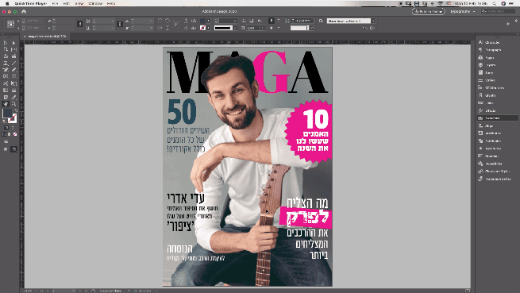The height and width of the screenshot is (293, 520).
Task: Open stroke color dropdown arrow
Action: (x=208, y=29)
